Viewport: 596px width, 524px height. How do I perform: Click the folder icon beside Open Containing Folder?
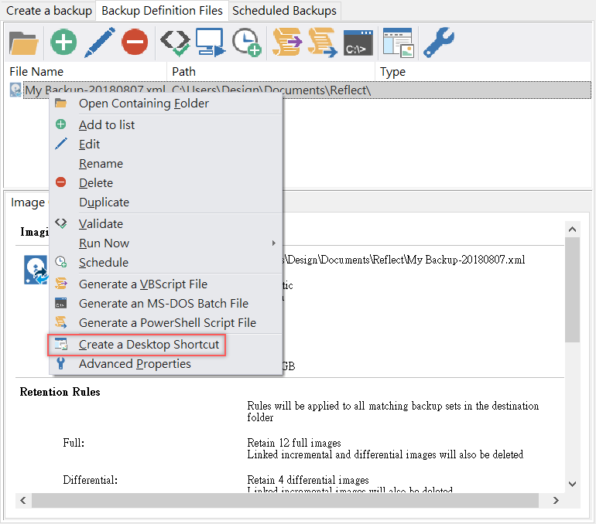coord(61,103)
